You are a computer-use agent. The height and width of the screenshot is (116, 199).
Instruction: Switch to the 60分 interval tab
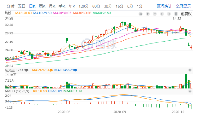tap(96, 6)
